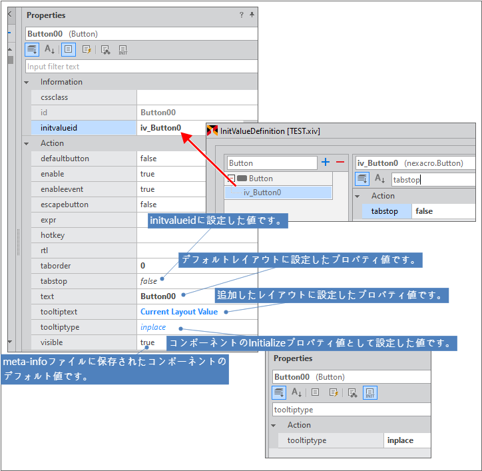Select iv_Button0 in the InitValueDefinition tree

(262, 193)
